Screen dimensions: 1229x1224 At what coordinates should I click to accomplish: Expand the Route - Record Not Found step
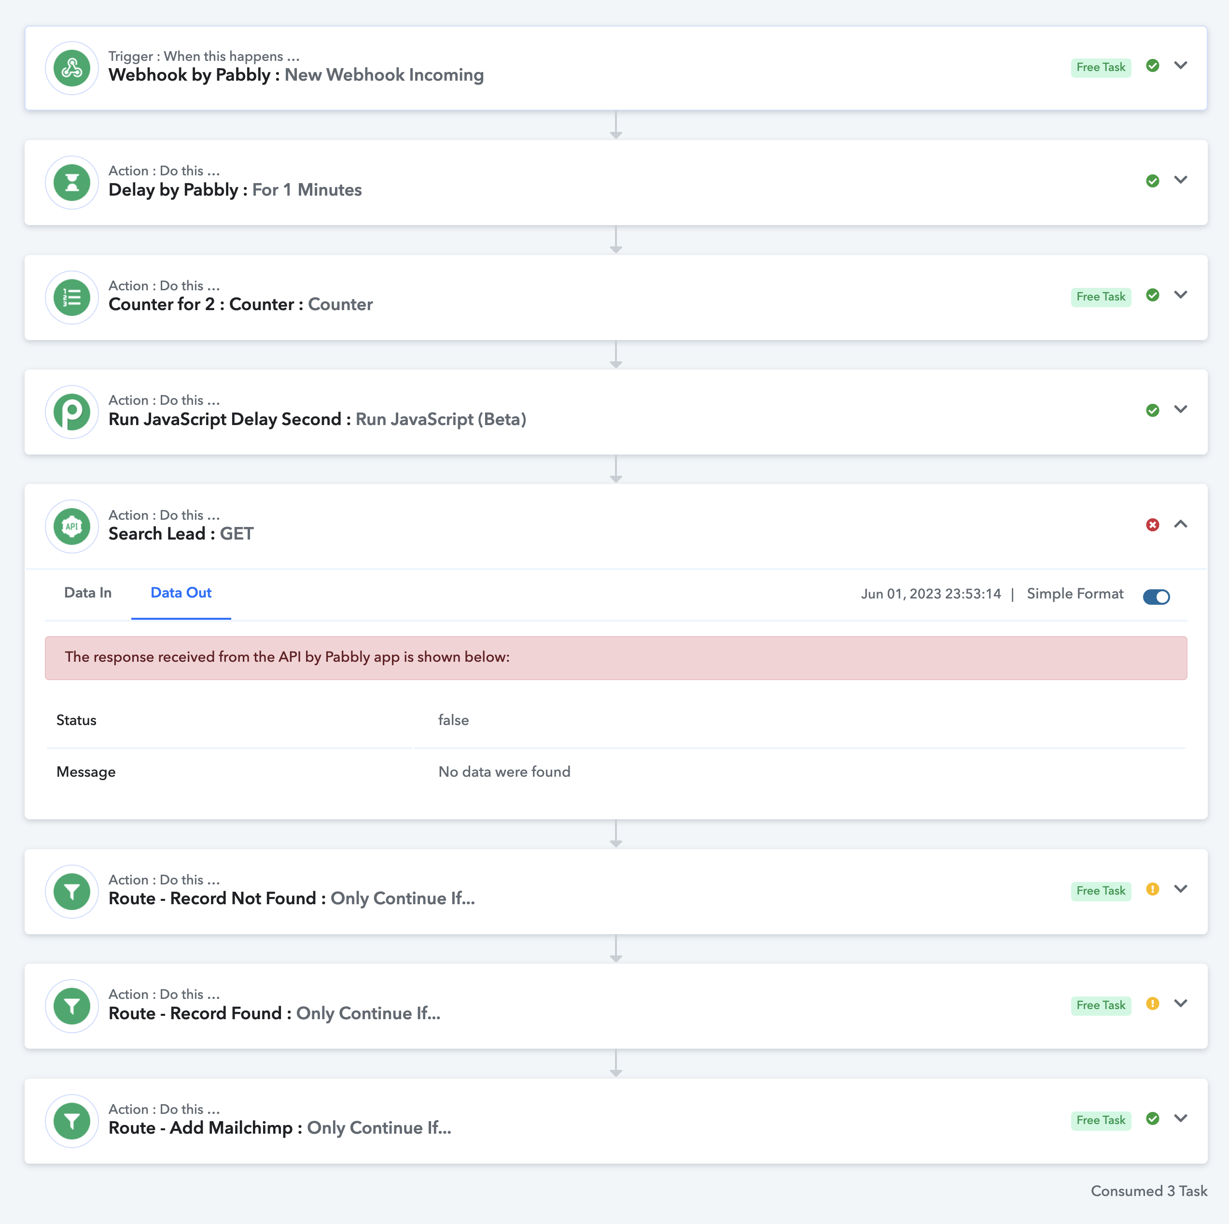click(1181, 889)
